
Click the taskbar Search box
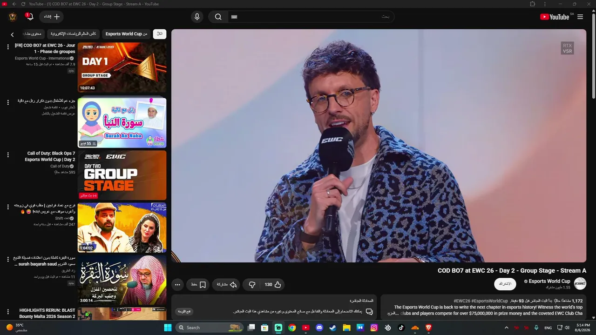click(x=210, y=328)
